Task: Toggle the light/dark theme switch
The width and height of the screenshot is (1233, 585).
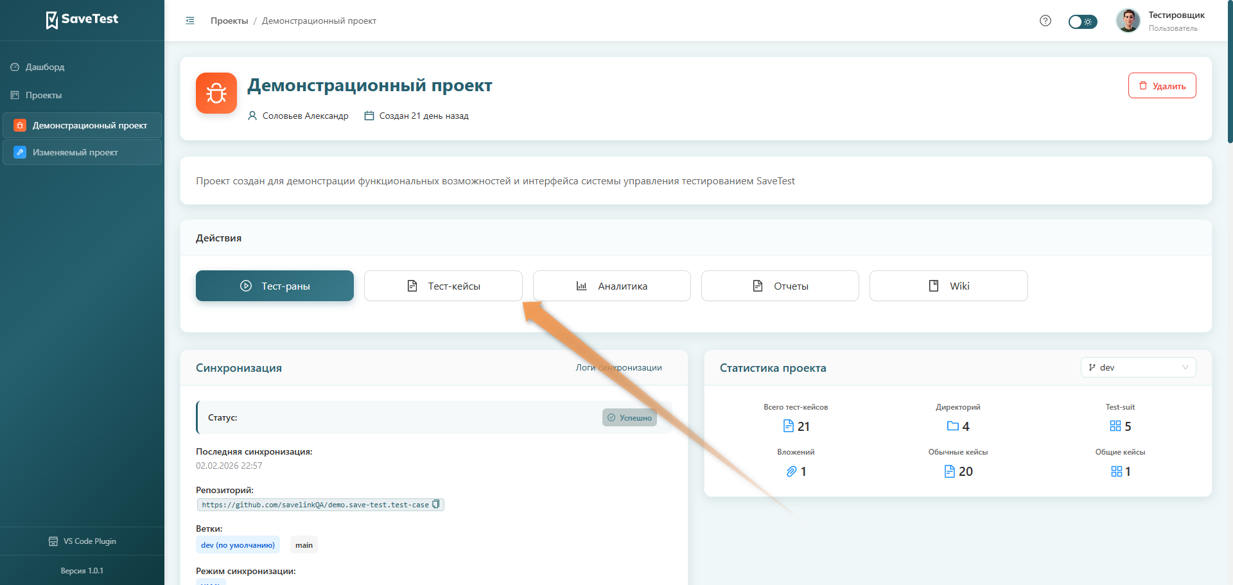Action: tap(1082, 22)
